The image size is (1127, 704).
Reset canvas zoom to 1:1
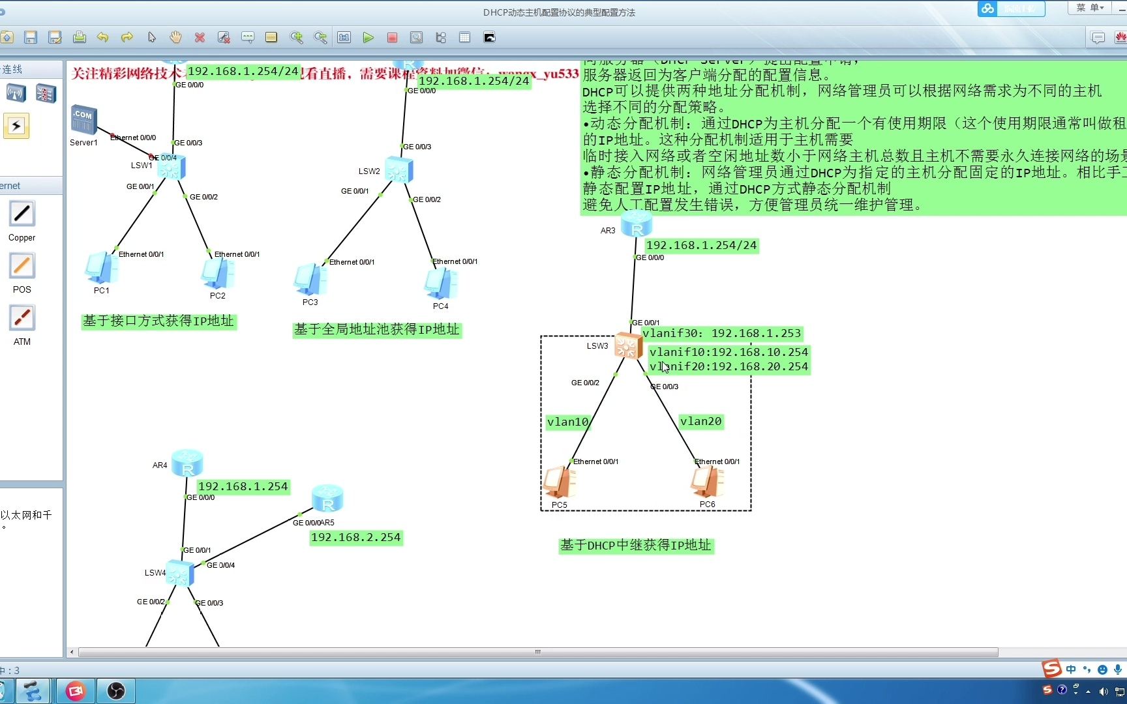[344, 37]
